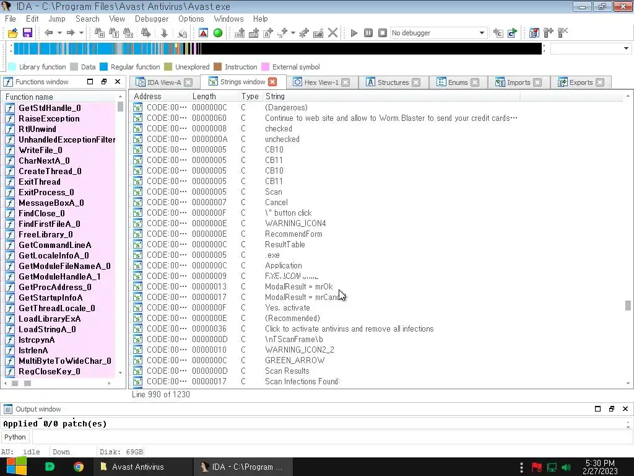
Task: Close the Functions window panel
Action: coord(118,81)
